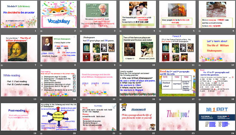
Task: Choose the While-reading slide thumbnail
Action: [19, 83]
